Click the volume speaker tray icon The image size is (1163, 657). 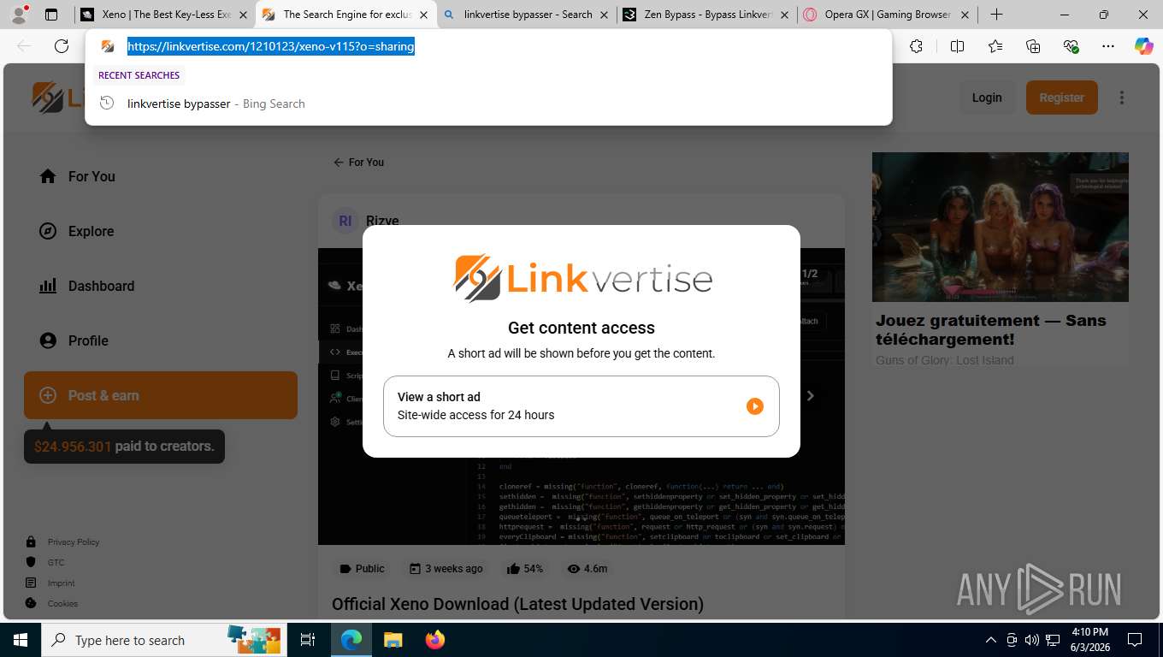(1032, 640)
